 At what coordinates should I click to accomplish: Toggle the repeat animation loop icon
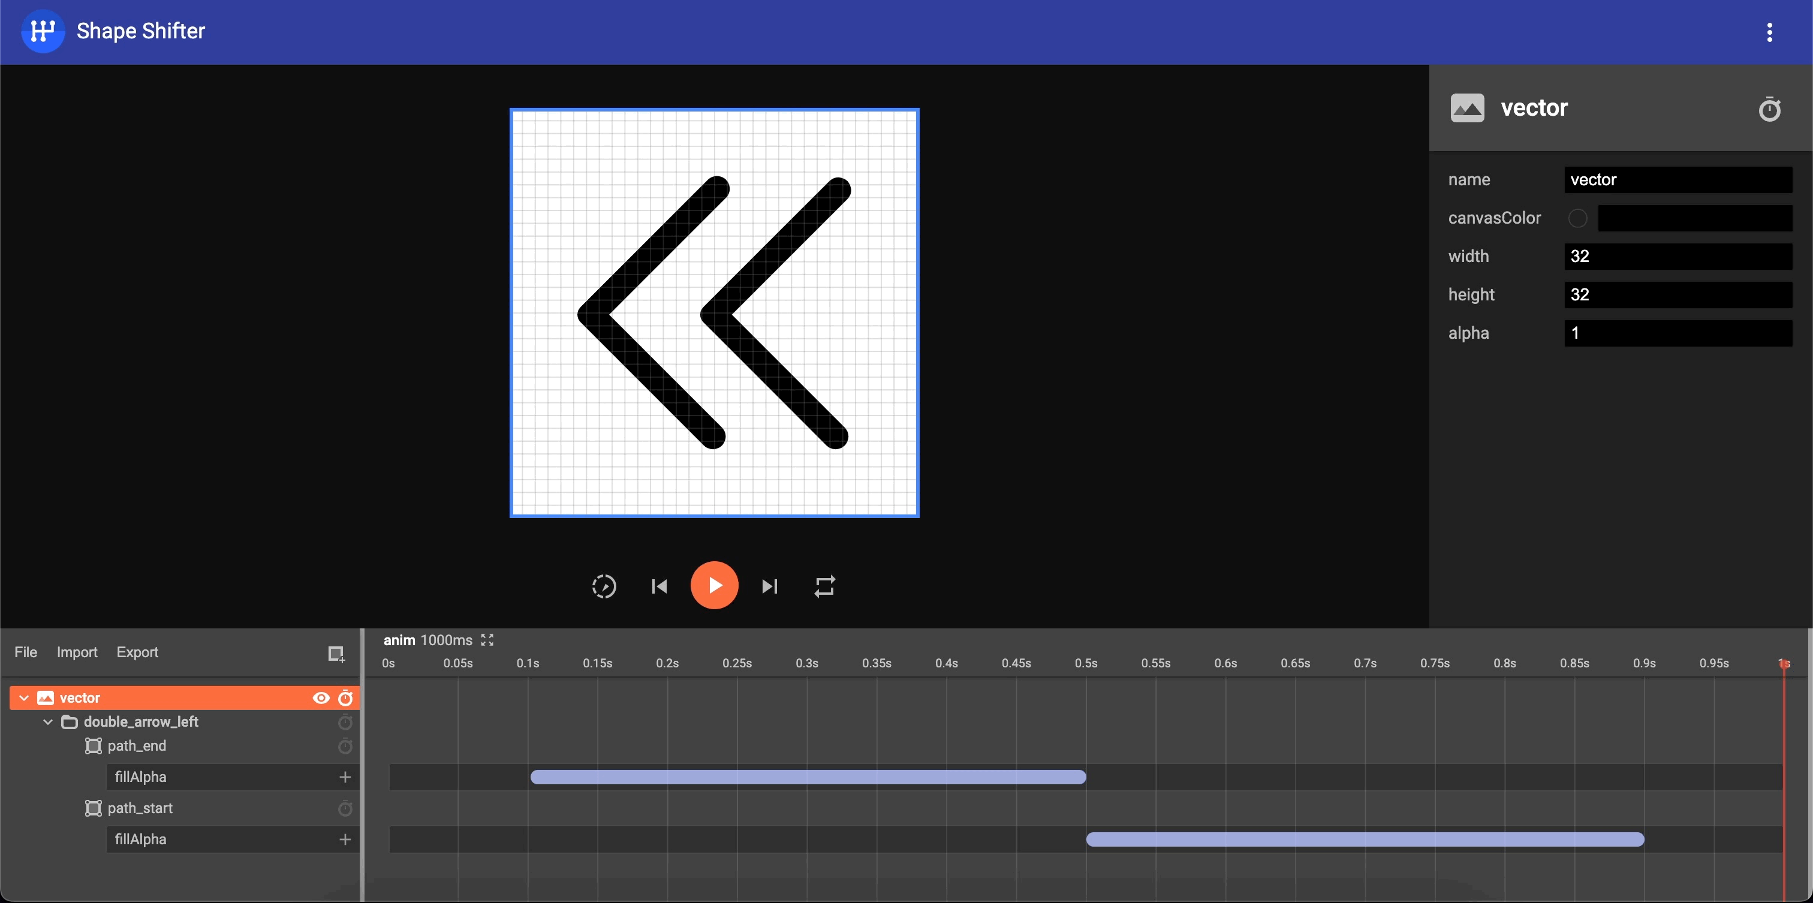(824, 586)
